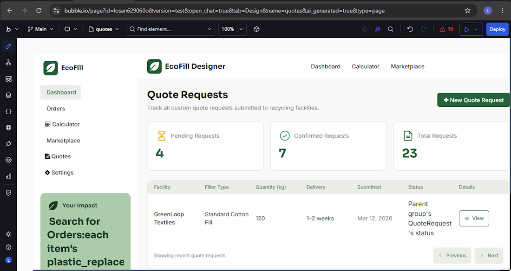The height and width of the screenshot is (271, 511).
Task: Open the Plugins tab plug icon
Action: pos(8,144)
